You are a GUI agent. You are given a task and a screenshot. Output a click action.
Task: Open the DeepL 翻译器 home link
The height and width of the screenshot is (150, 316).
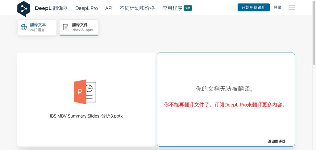[x=52, y=8]
